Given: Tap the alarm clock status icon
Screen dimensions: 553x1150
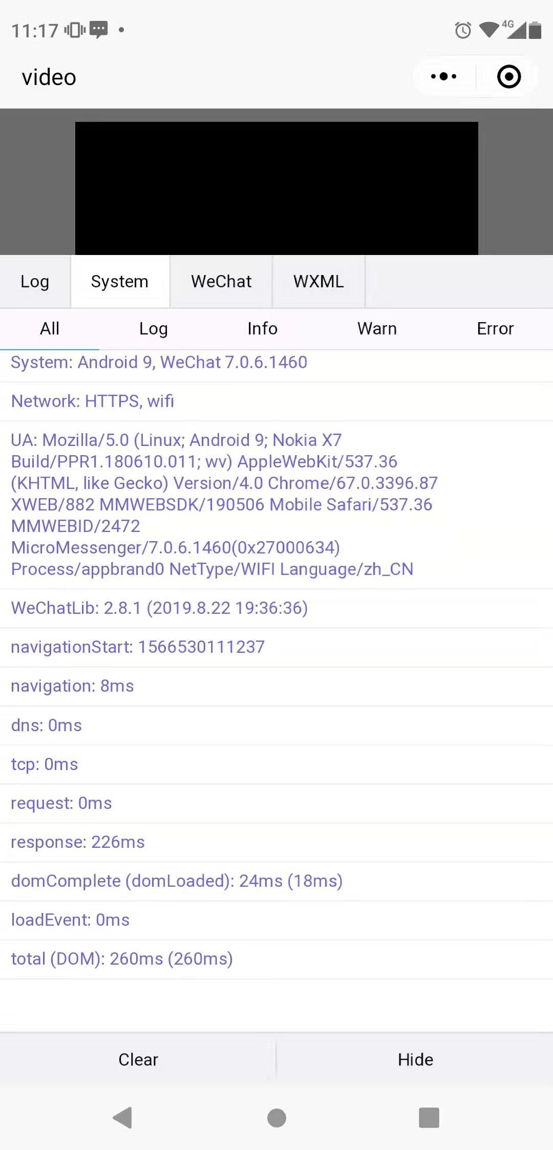Looking at the screenshot, I should [x=463, y=30].
